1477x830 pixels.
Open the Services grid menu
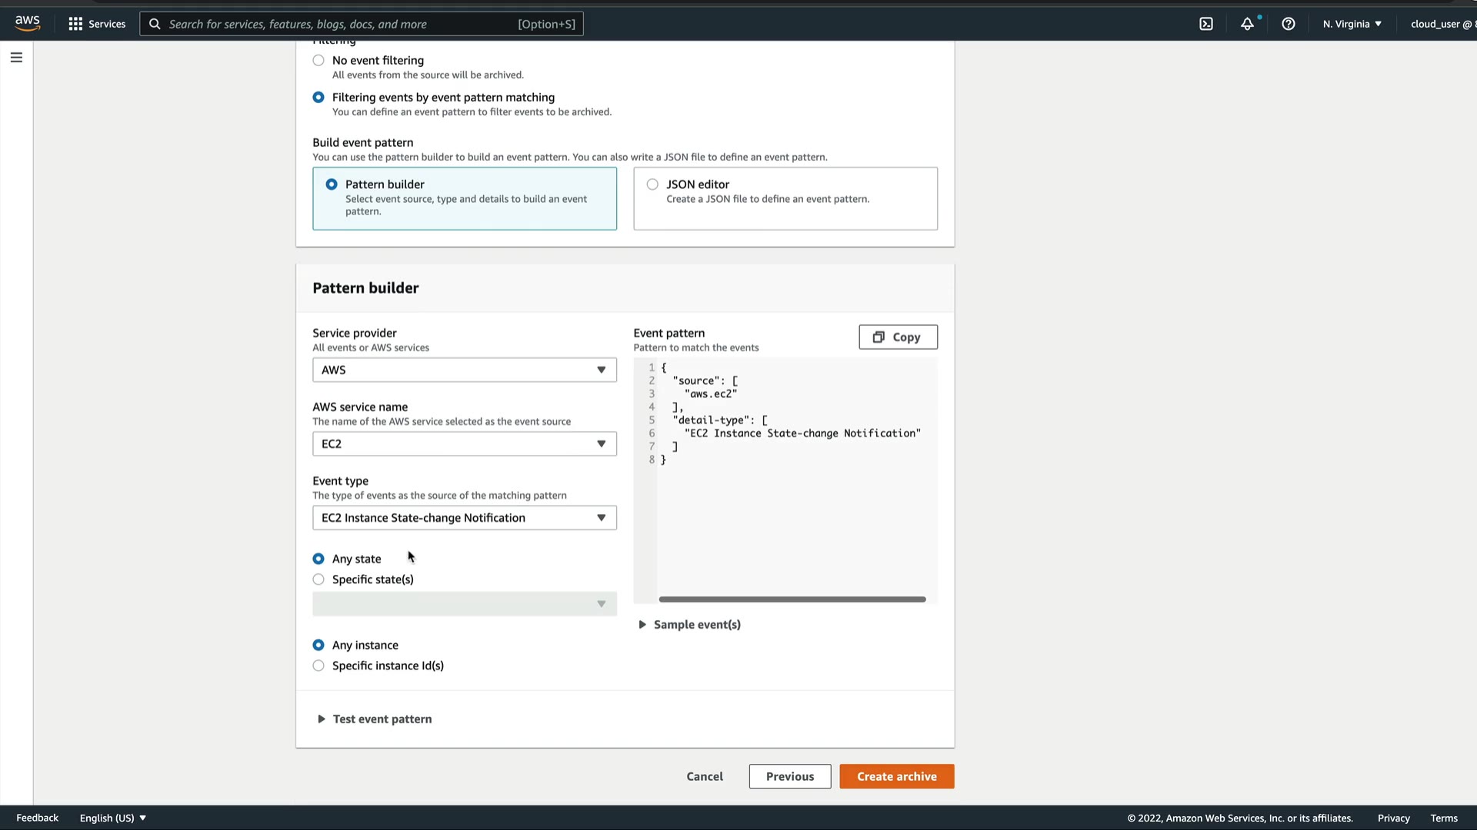pos(97,24)
